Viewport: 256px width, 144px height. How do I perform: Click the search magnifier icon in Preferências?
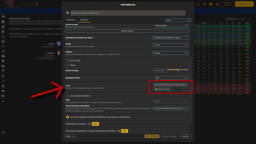click(x=68, y=13)
